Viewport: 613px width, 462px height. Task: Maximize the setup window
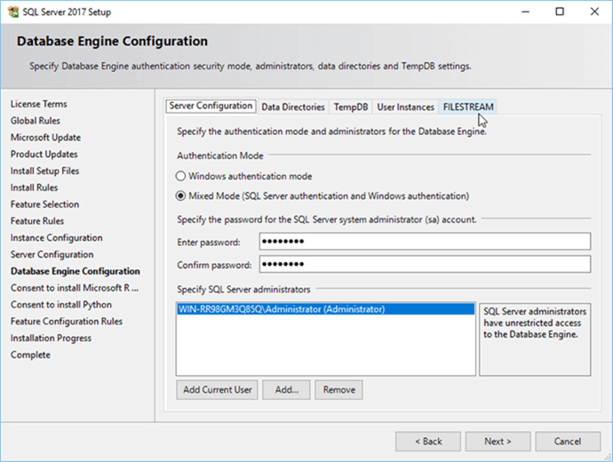559,12
